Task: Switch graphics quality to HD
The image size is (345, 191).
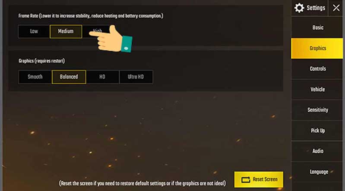Action: (x=102, y=77)
